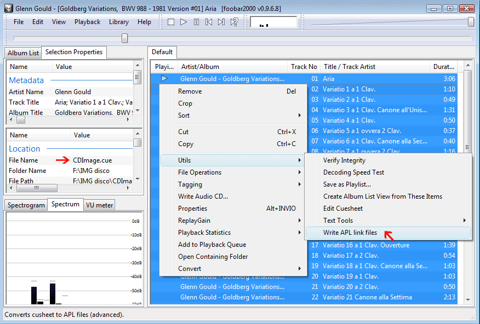
Task: Click the Next track button
Action: pyautogui.click(x=221, y=22)
